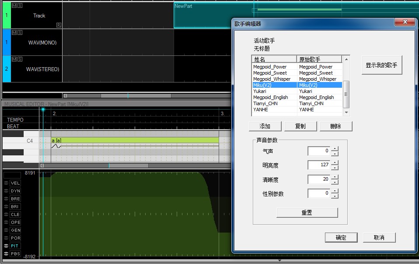Select the VEL control parameter label
Image resolution: width=419 pixels, height=264 pixels.
[x=15, y=183]
